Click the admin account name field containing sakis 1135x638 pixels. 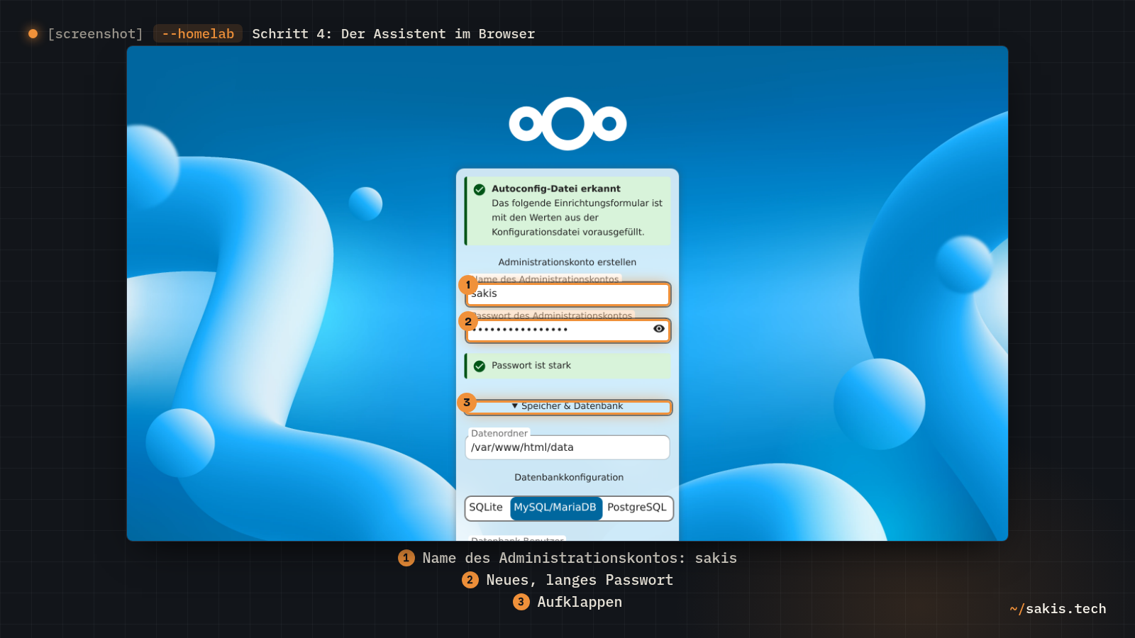[x=567, y=294]
